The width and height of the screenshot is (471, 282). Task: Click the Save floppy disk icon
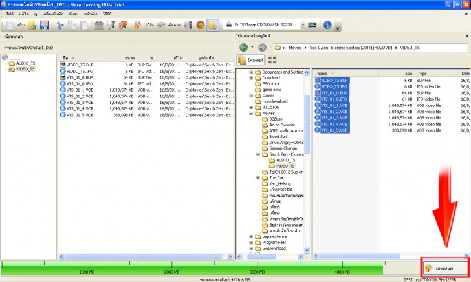point(45,25)
